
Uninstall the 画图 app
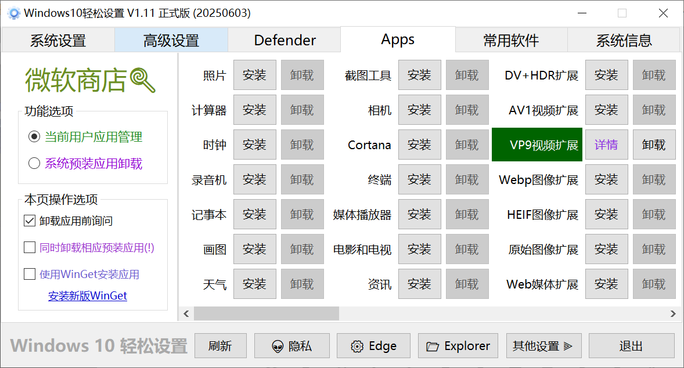click(x=303, y=250)
